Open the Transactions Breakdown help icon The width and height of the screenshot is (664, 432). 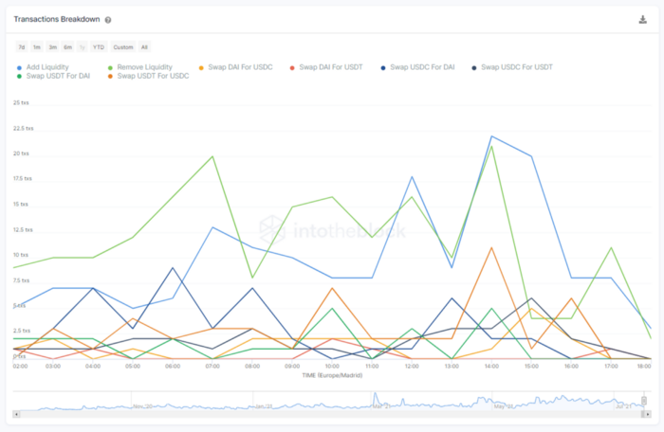pos(108,20)
